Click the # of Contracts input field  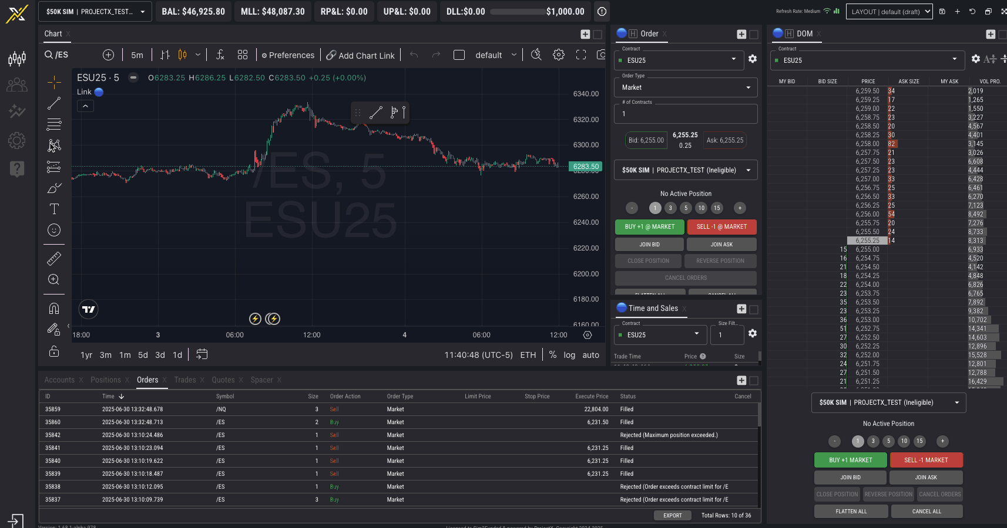pos(685,114)
